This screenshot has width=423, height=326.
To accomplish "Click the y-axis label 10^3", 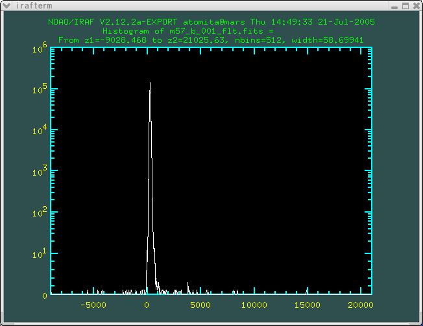I will click(40, 170).
